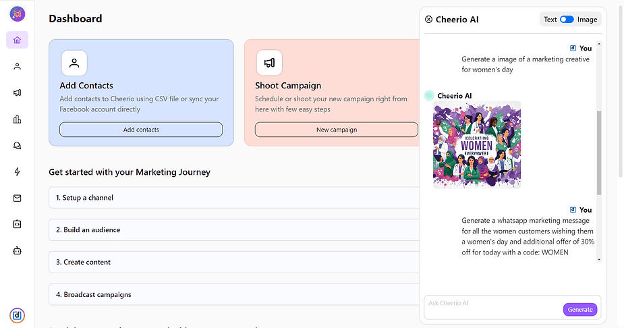Click the New campaign button
Screen dimensions: 624x328
tap(336, 130)
